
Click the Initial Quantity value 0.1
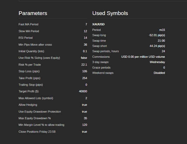(x=85, y=51)
